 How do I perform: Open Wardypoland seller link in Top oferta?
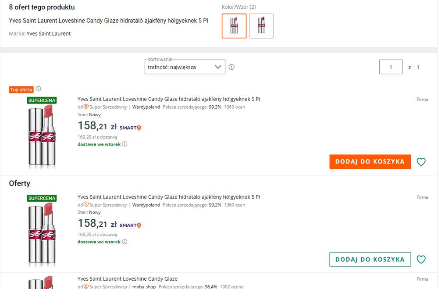coord(146,107)
